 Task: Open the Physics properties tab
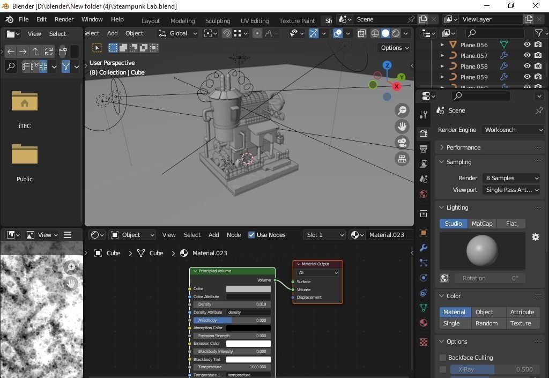pos(423,277)
